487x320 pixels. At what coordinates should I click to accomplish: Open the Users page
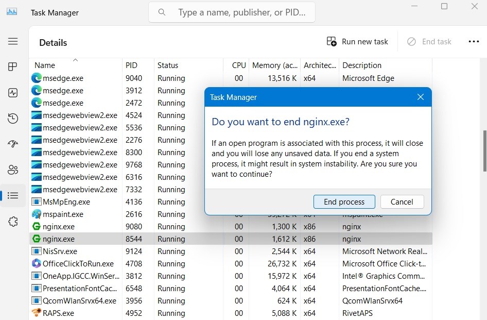point(13,170)
